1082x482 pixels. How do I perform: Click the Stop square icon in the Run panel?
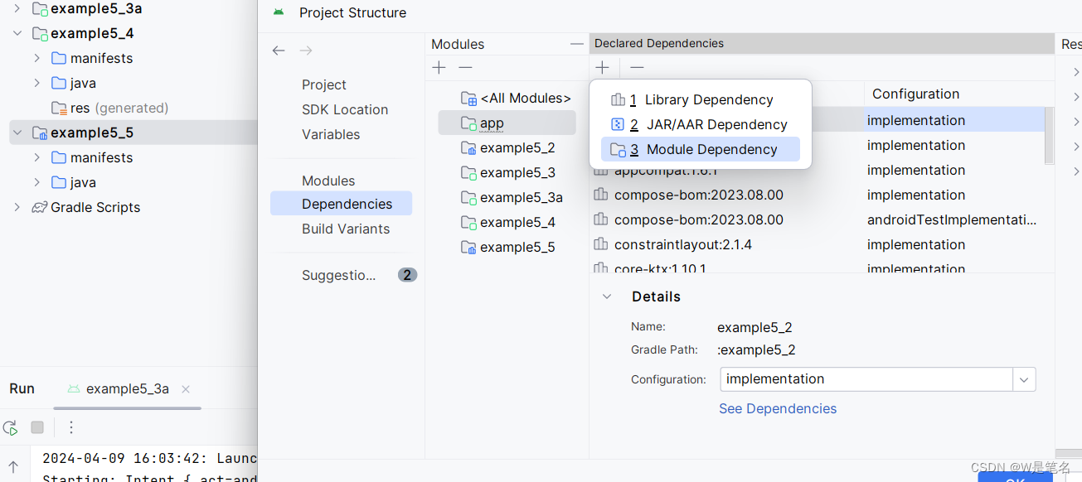click(36, 427)
